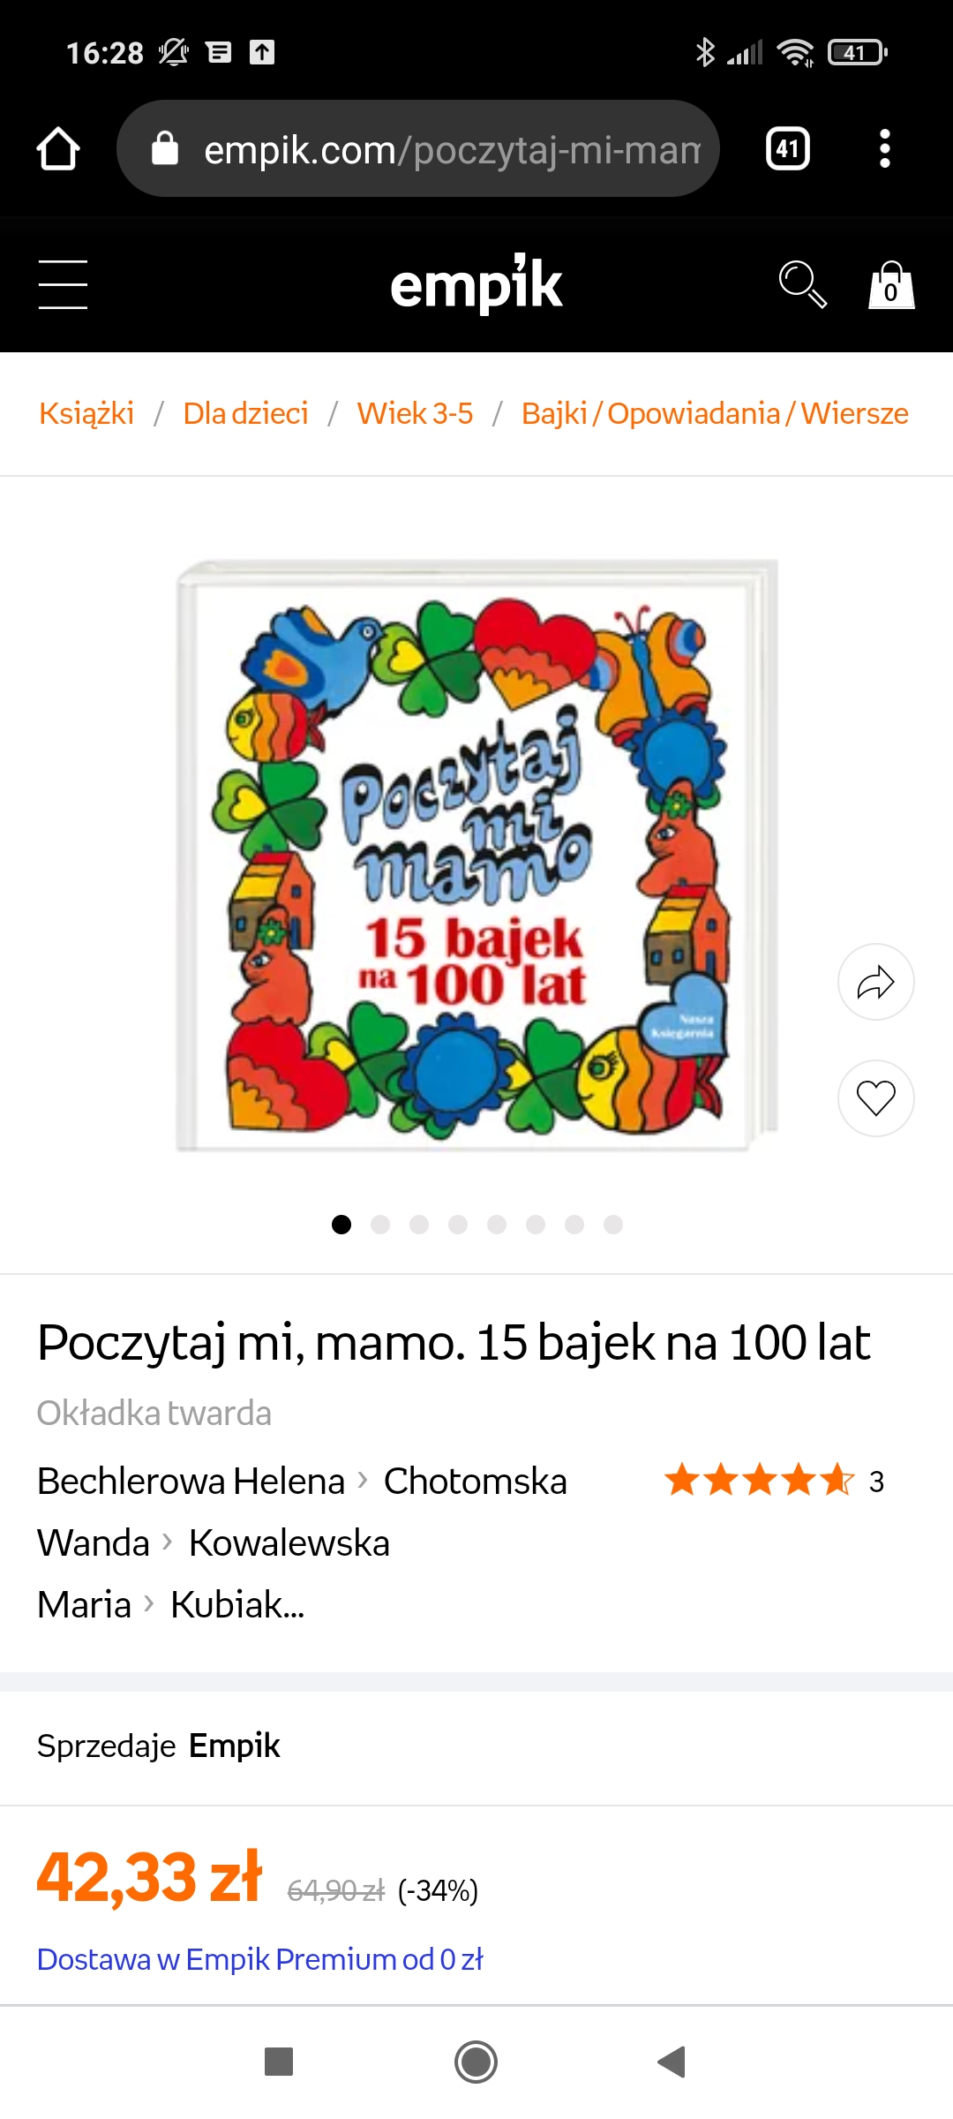Open the shopping bag cart icon
Image resolution: width=953 pixels, height=2119 pixels.
(891, 284)
